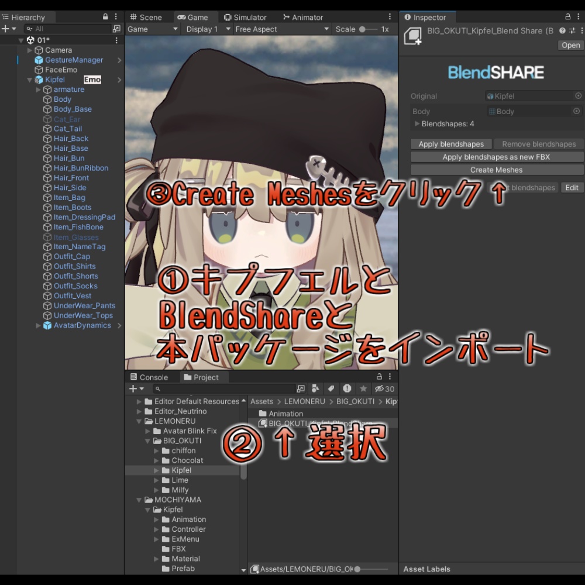Switch to the Scene tab
This screenshot has width=585, height=585.
pyautogui.click(x=149, y=17)
